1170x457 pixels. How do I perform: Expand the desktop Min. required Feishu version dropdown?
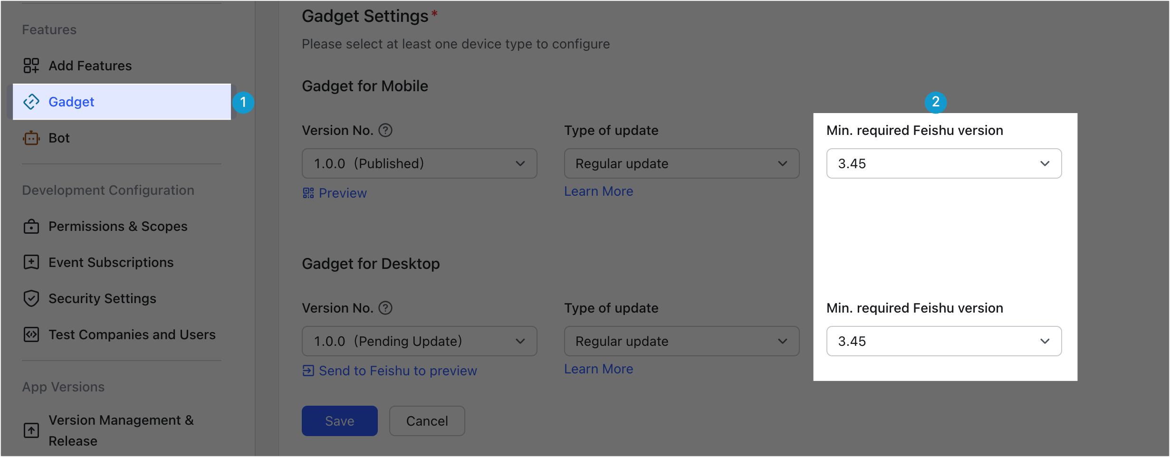coord(944,341)
